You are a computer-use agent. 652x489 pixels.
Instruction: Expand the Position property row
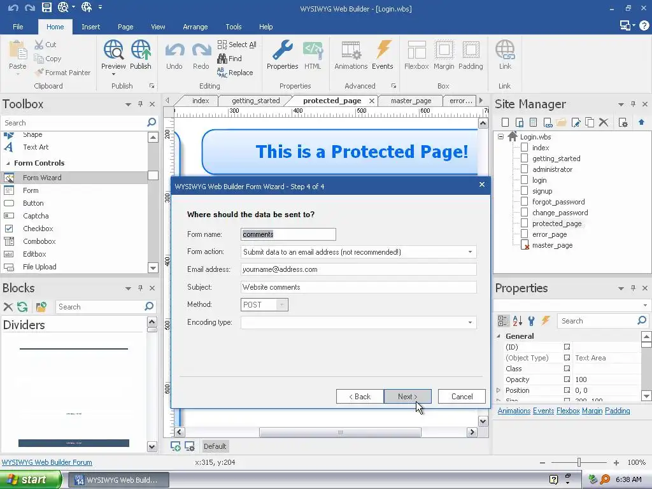tap(499, 390)
